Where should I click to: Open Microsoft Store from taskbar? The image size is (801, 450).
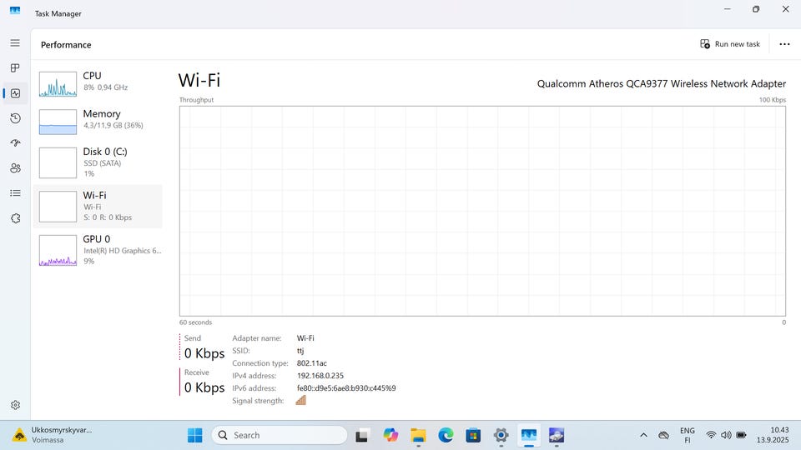click(473, 435)
